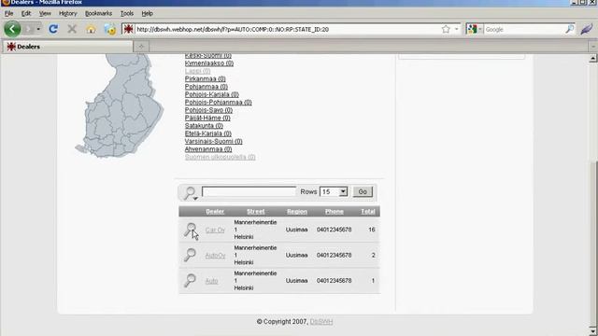Reload the page with the Refresh icon
This screenshot has width=598, height=336.
pyautogui.click(x=53, y=29)
